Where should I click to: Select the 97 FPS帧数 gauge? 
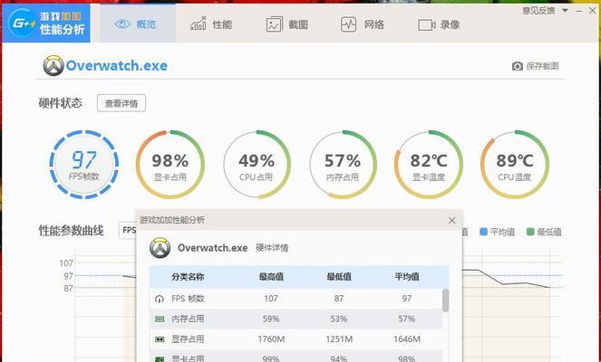tap(84, 165)
